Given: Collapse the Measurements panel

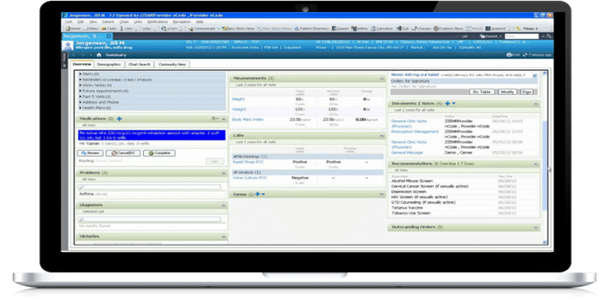Looking at the screenshot, I should [382, 79].
